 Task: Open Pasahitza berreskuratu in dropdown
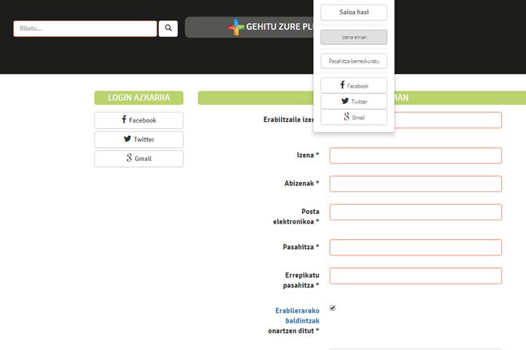point(354,61)
